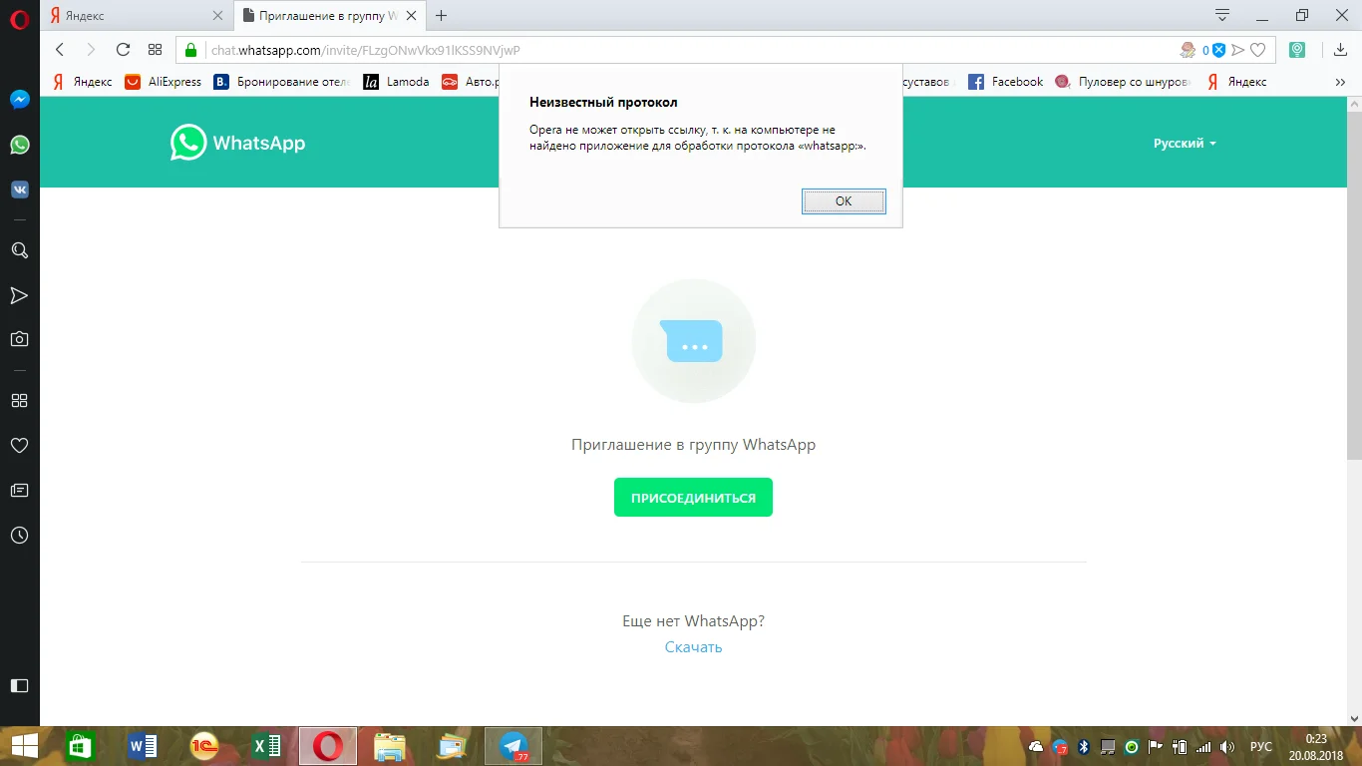
Task: Open a new tab with the plus button
Action: [442, 16]
